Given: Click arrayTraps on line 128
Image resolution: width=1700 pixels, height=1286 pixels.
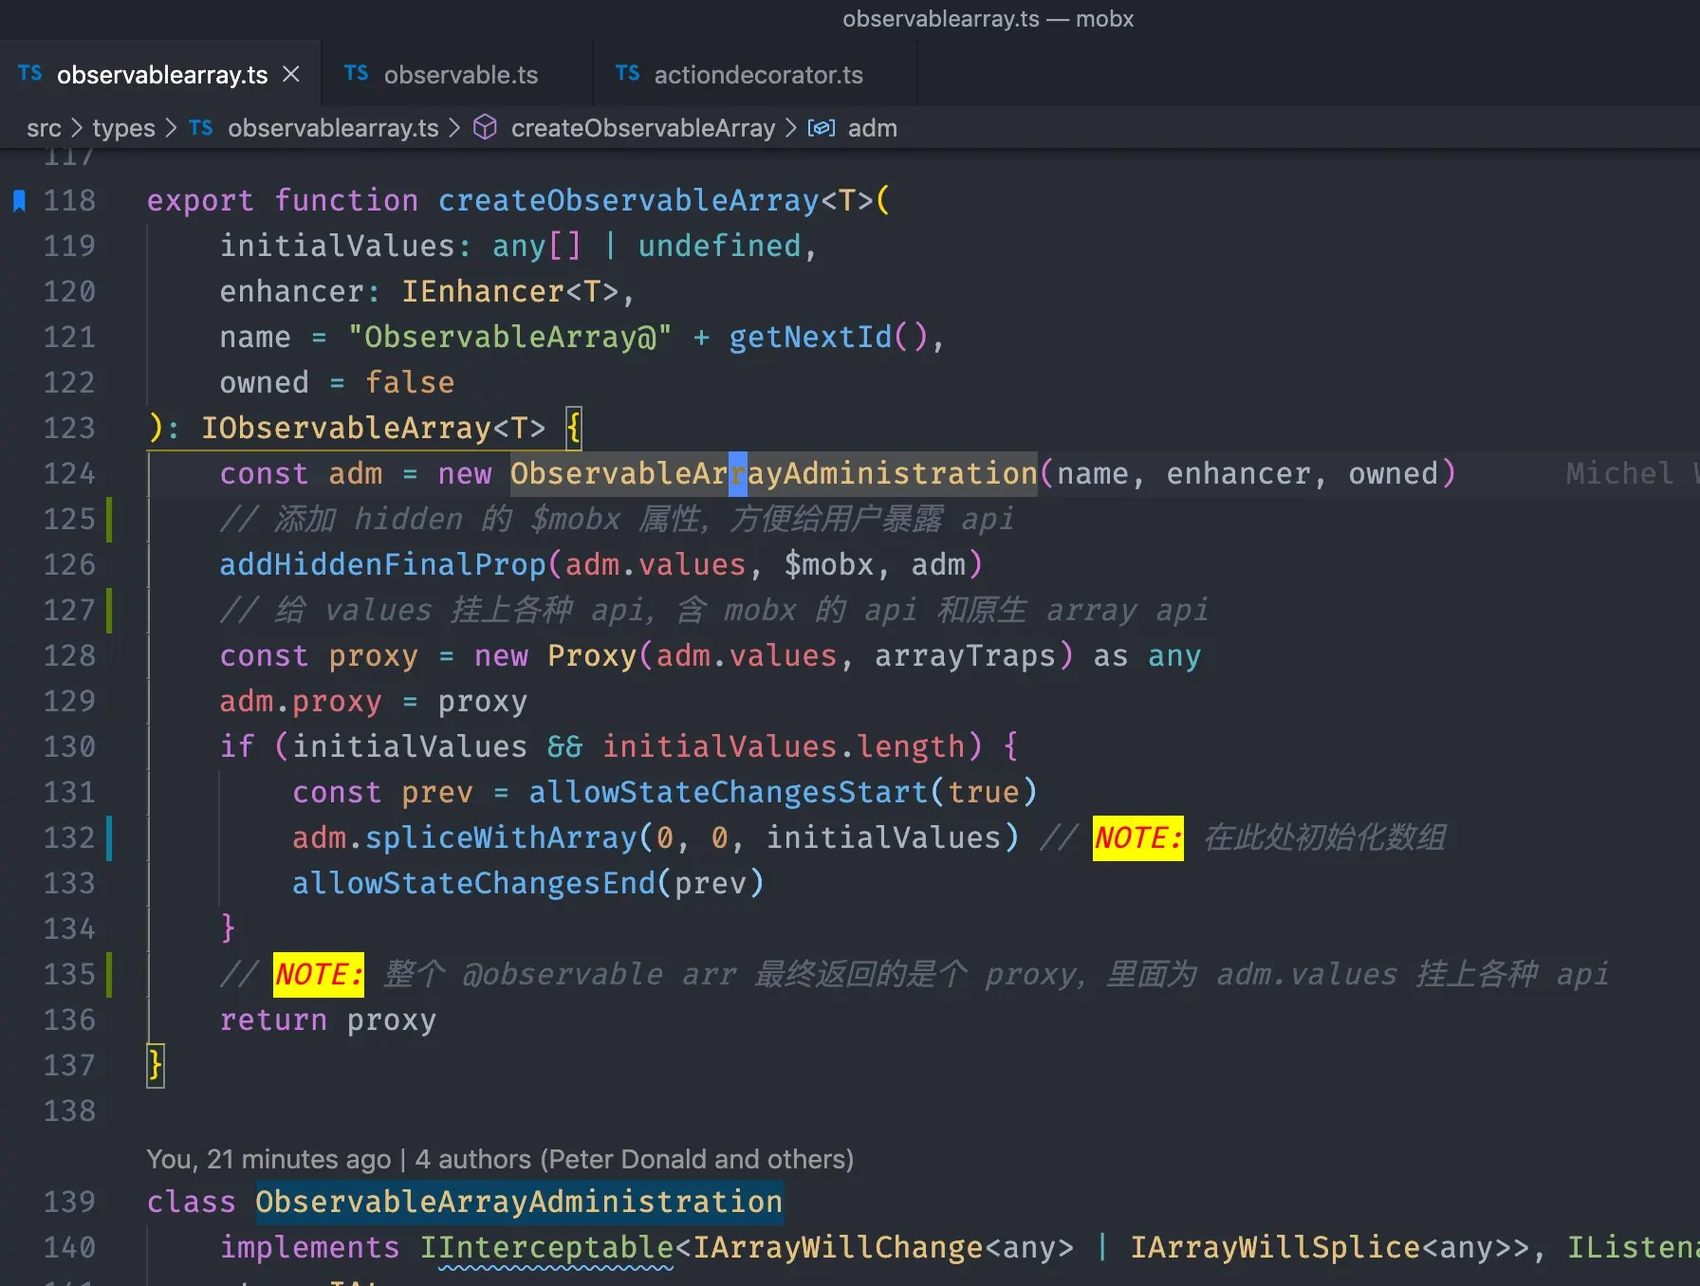Looking at the screenshot, I should click(x=965, y=655).
